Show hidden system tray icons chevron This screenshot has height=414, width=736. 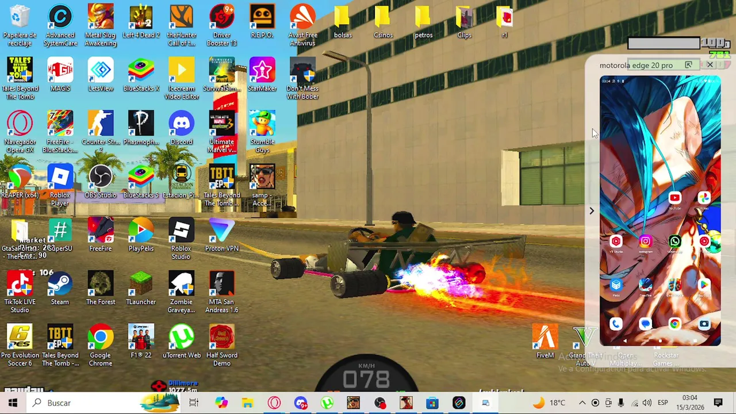[x=582, y=402]
